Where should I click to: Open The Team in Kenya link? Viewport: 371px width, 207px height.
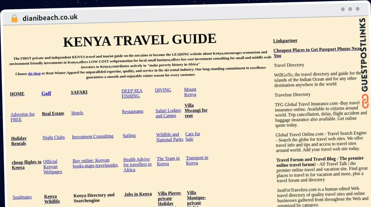(x=168, y=161)
